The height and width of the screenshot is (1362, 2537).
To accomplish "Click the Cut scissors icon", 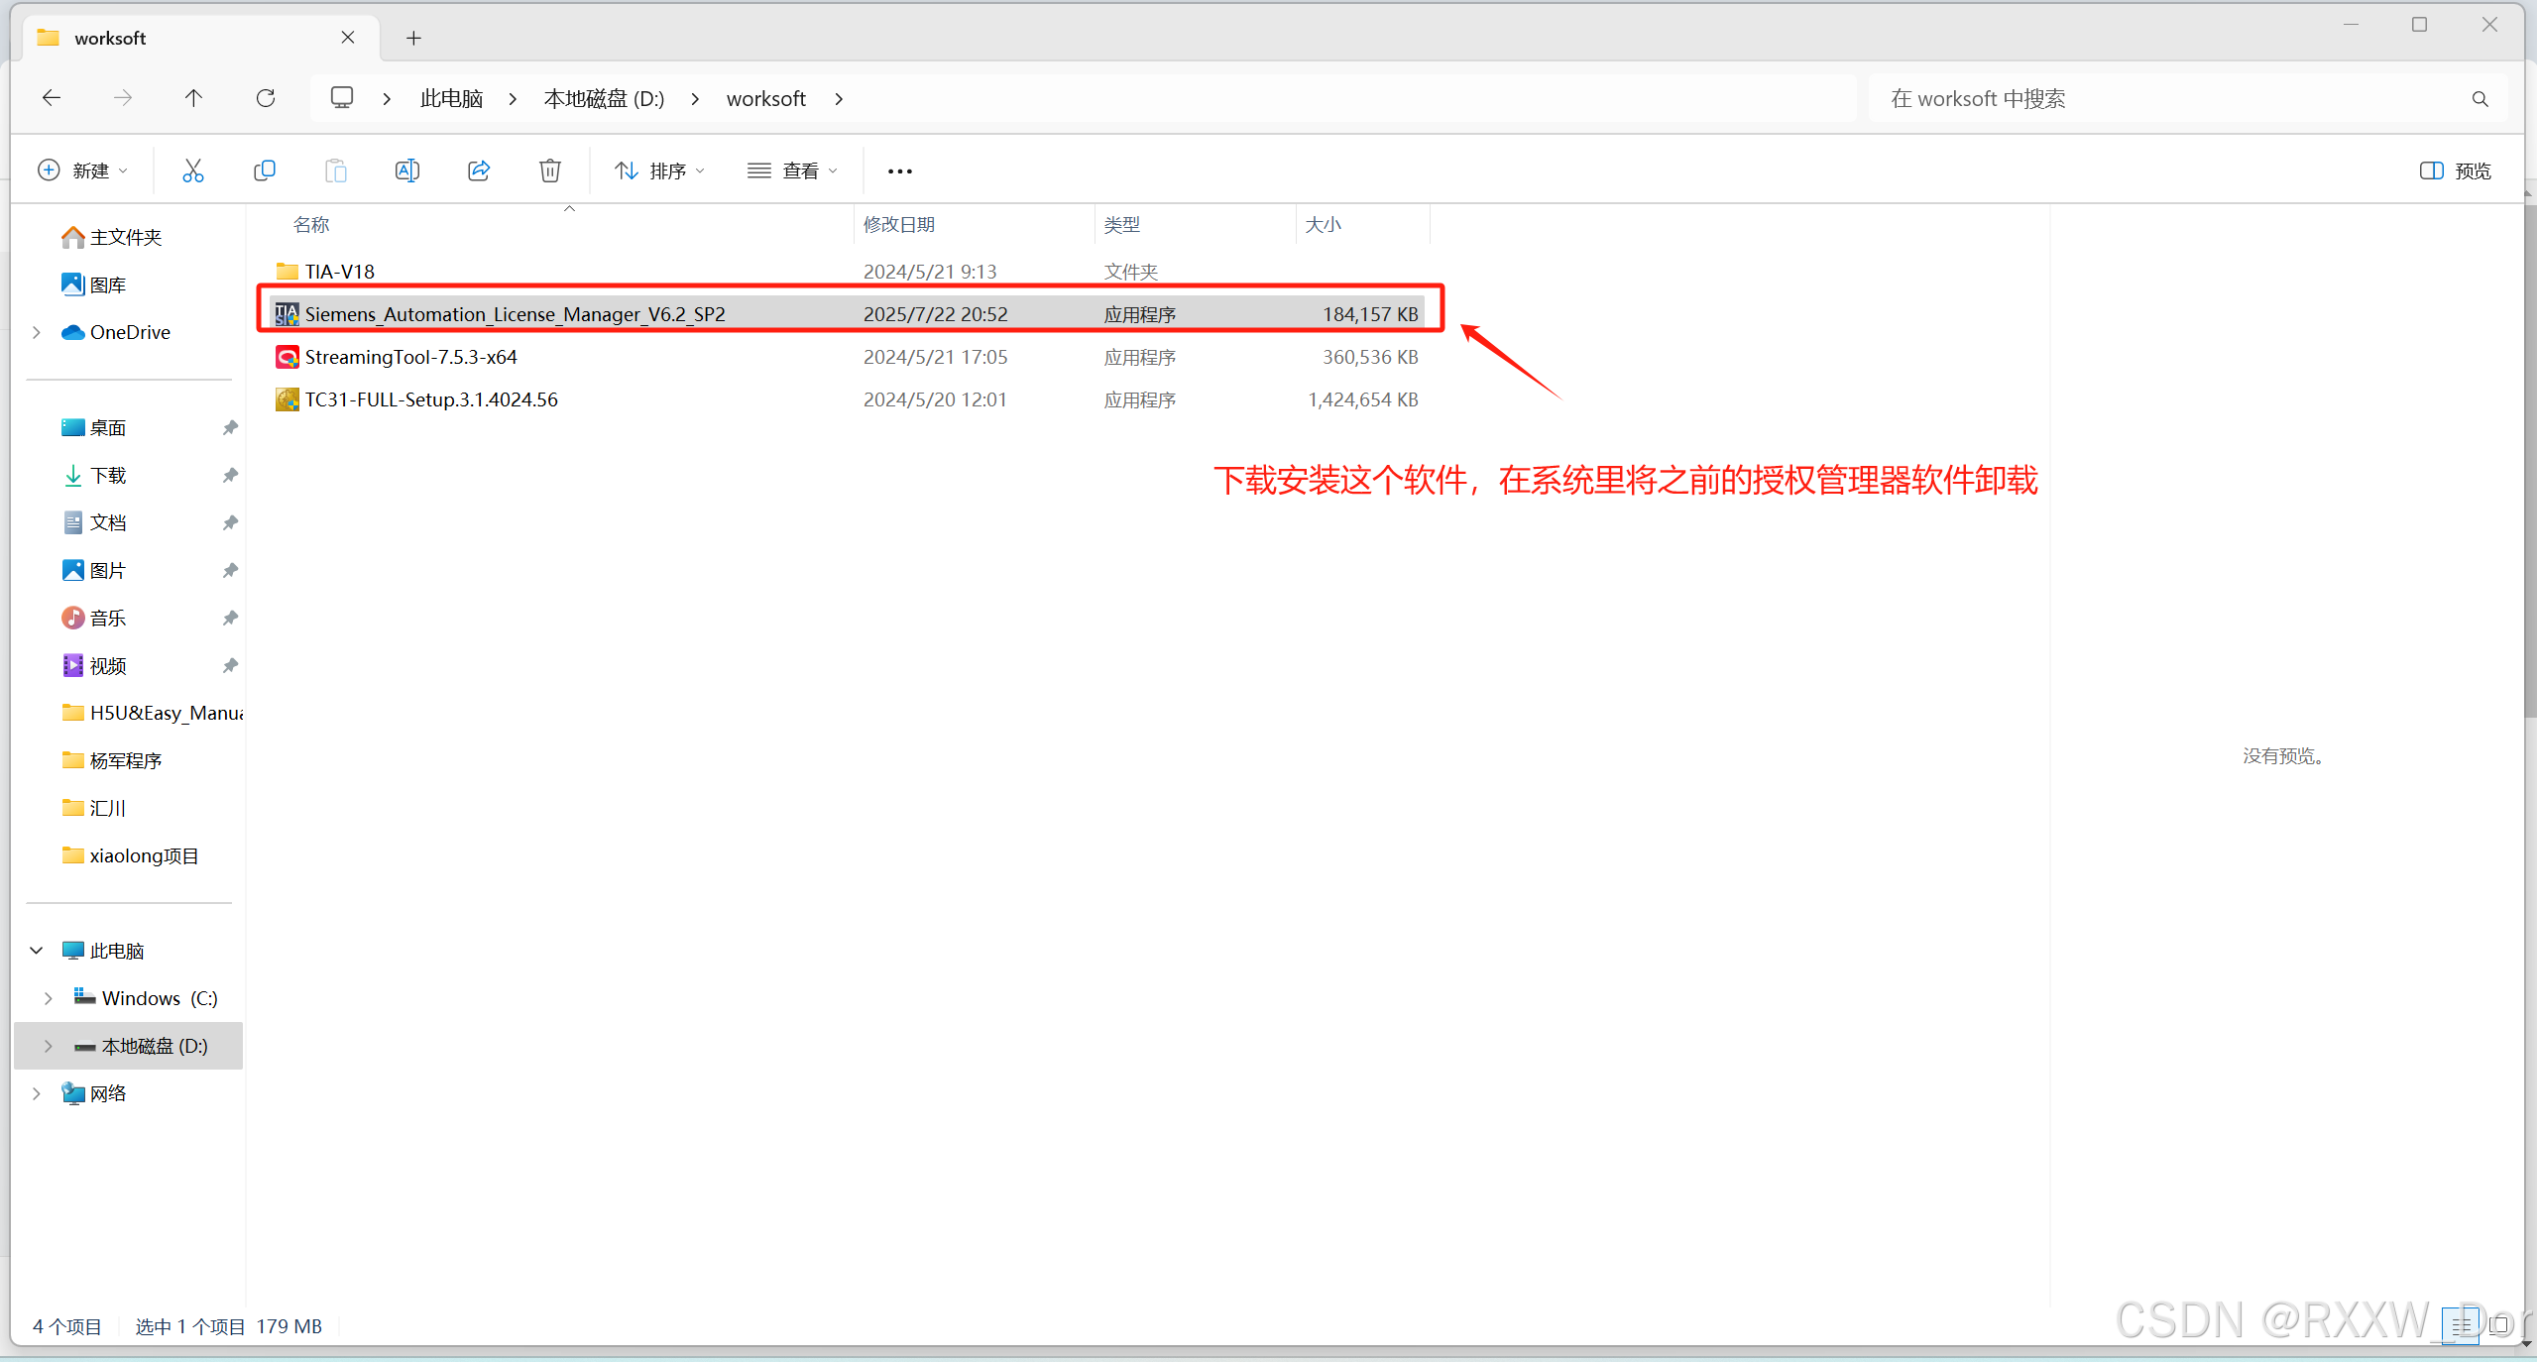I will click(x=192, y=170).
